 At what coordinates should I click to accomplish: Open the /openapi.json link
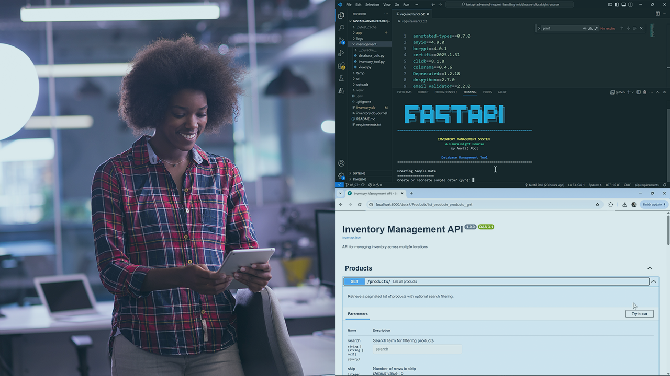point(352,238)
